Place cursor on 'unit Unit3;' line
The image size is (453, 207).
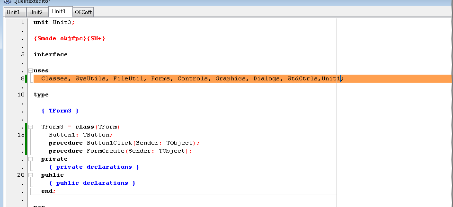tap(54, 22)
